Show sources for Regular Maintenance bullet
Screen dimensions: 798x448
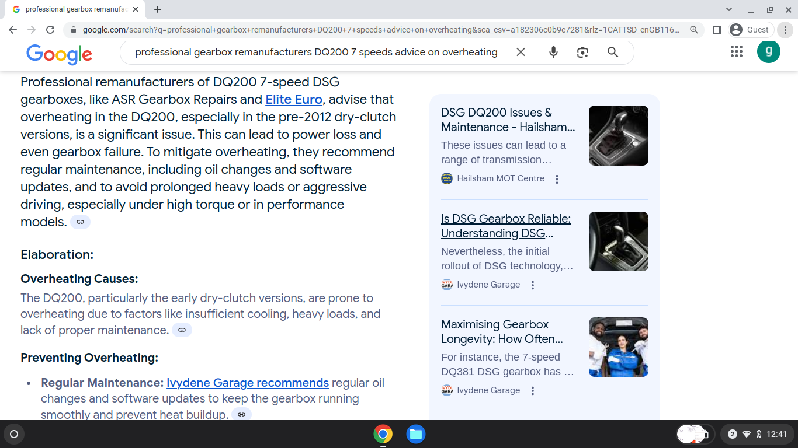(241, 414)
